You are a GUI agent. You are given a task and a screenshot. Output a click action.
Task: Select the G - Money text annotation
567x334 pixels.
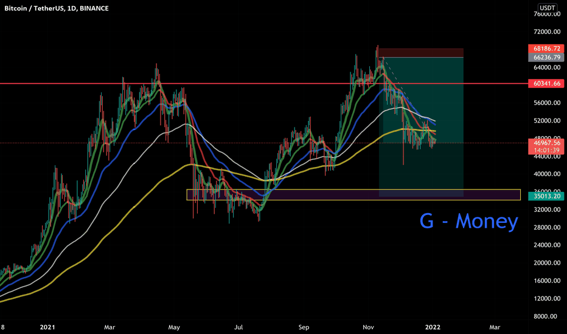pos(468,221)
